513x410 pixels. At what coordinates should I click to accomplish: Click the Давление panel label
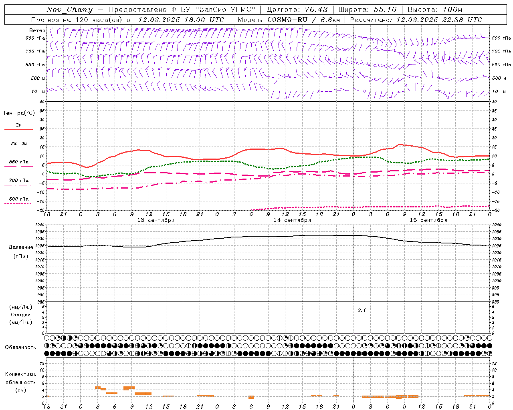click(x=21, y=247)
